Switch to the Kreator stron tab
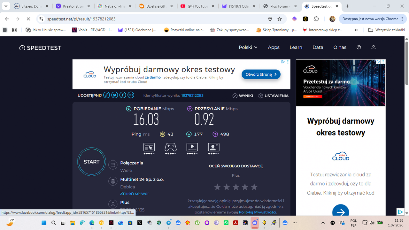 pyautogui.click(x=73, y=6)
